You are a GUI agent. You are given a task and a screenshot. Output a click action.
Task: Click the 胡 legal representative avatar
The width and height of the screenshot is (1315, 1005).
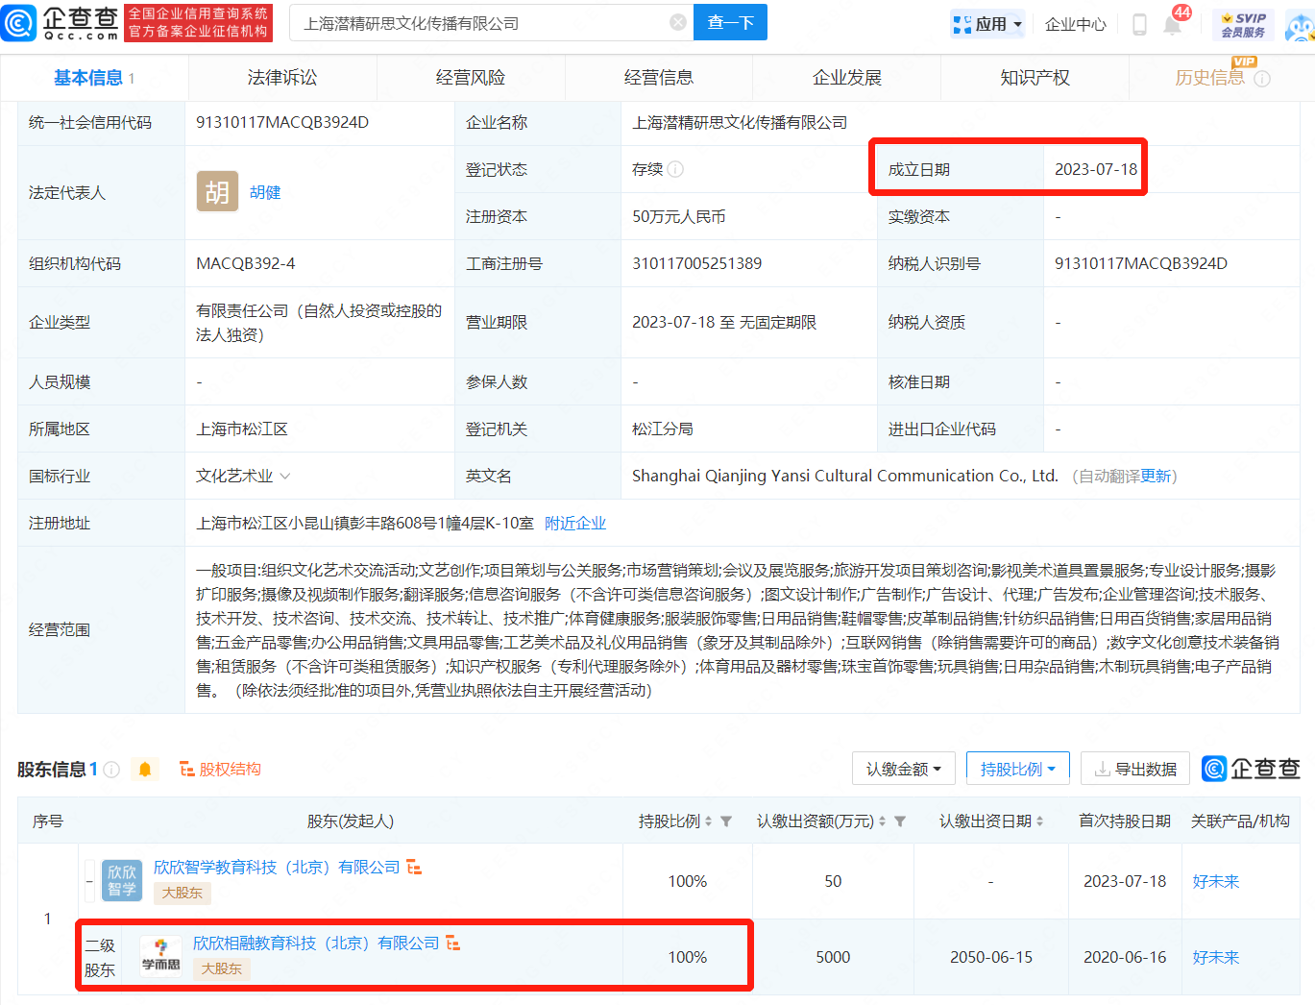217,191
